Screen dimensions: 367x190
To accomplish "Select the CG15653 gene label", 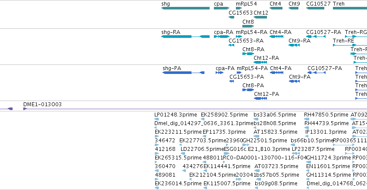I will pos(241,12).
